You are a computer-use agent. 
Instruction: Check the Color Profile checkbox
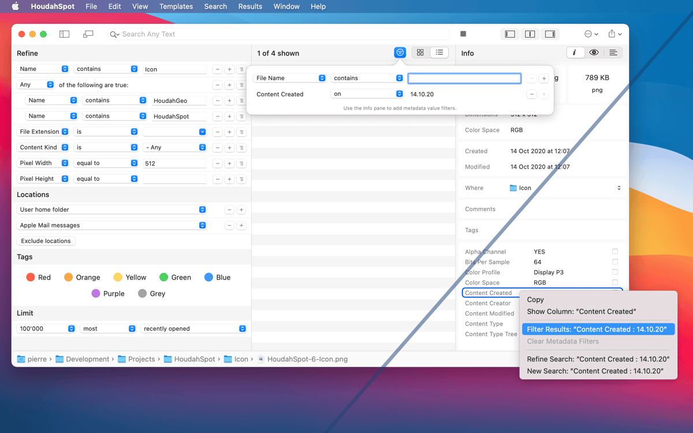615,273
